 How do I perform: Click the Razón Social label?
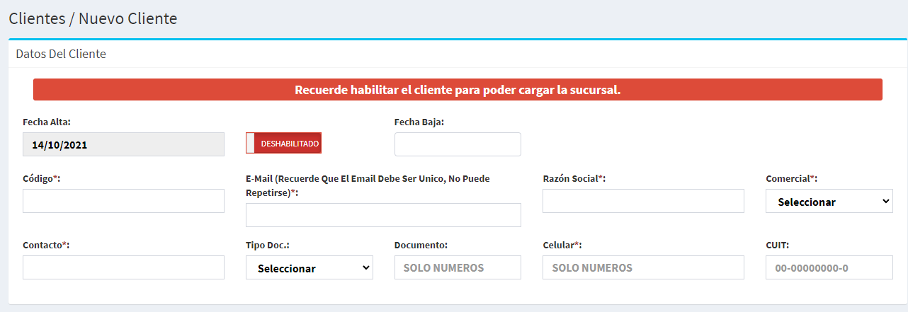[574, 178]
